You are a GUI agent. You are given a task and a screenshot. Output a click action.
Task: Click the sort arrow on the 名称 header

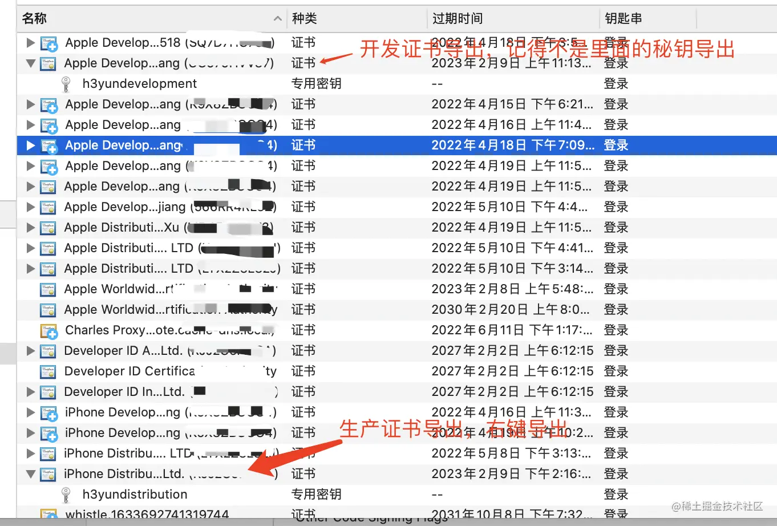tap(278, 18)
